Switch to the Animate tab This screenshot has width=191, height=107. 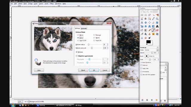pyautogui.click(x=84, y=28)
